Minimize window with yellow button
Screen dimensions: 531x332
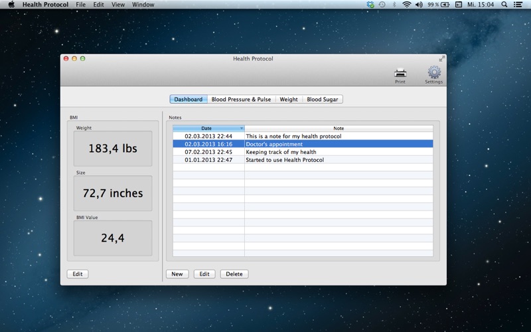click(x=74, y=58)
